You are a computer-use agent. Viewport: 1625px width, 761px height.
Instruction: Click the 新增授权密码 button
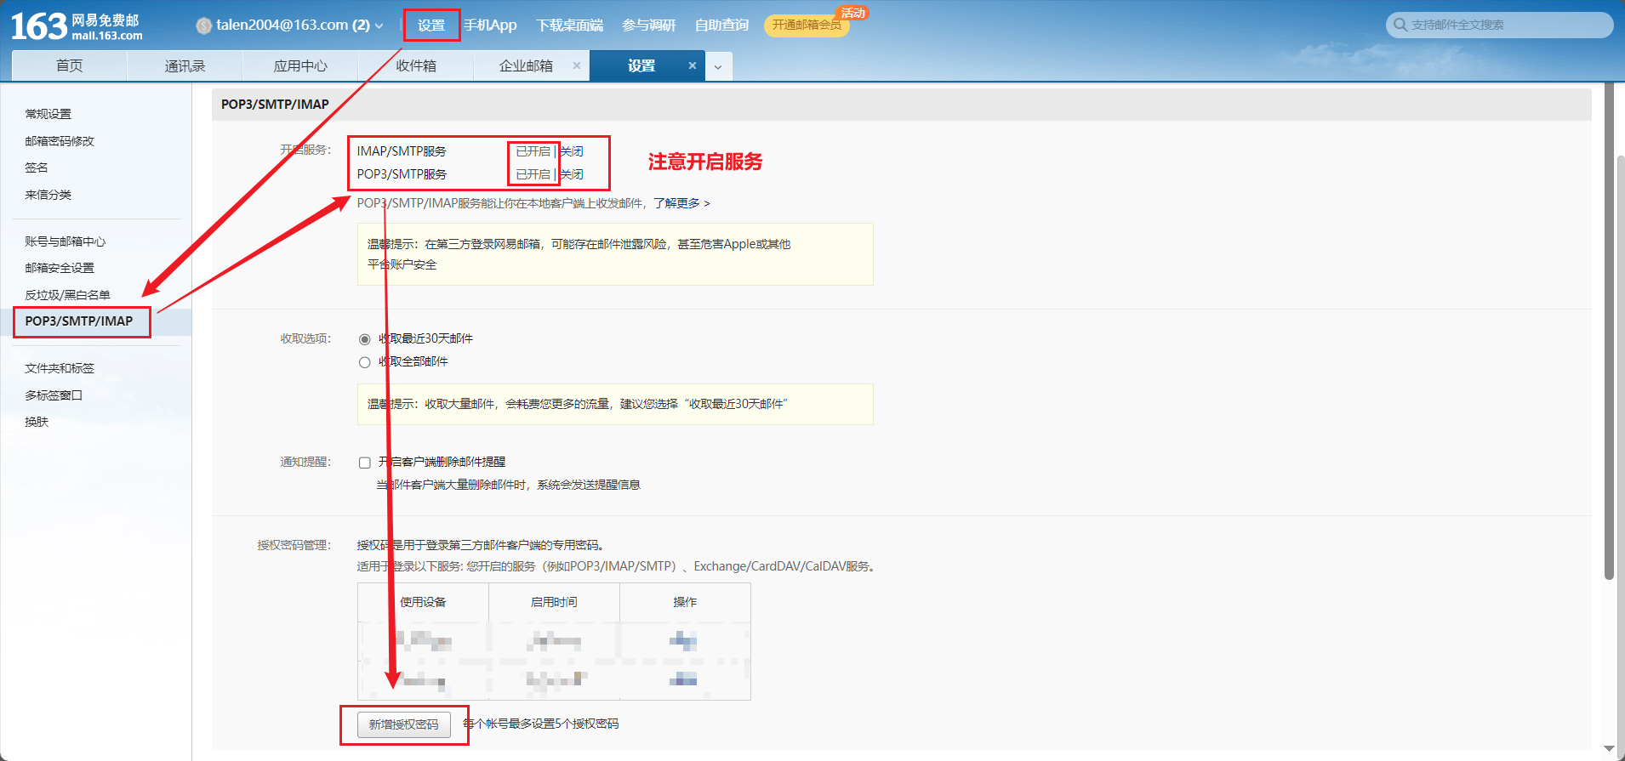click(x=403, y=724)
